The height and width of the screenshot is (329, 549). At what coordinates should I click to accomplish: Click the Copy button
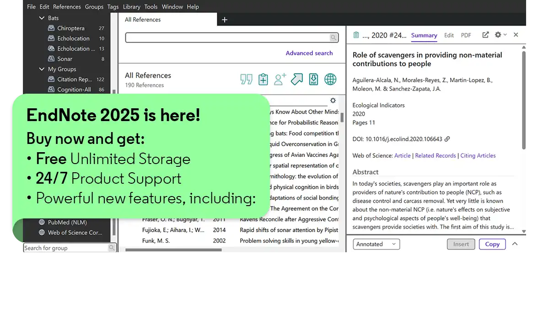pos(492,244)
